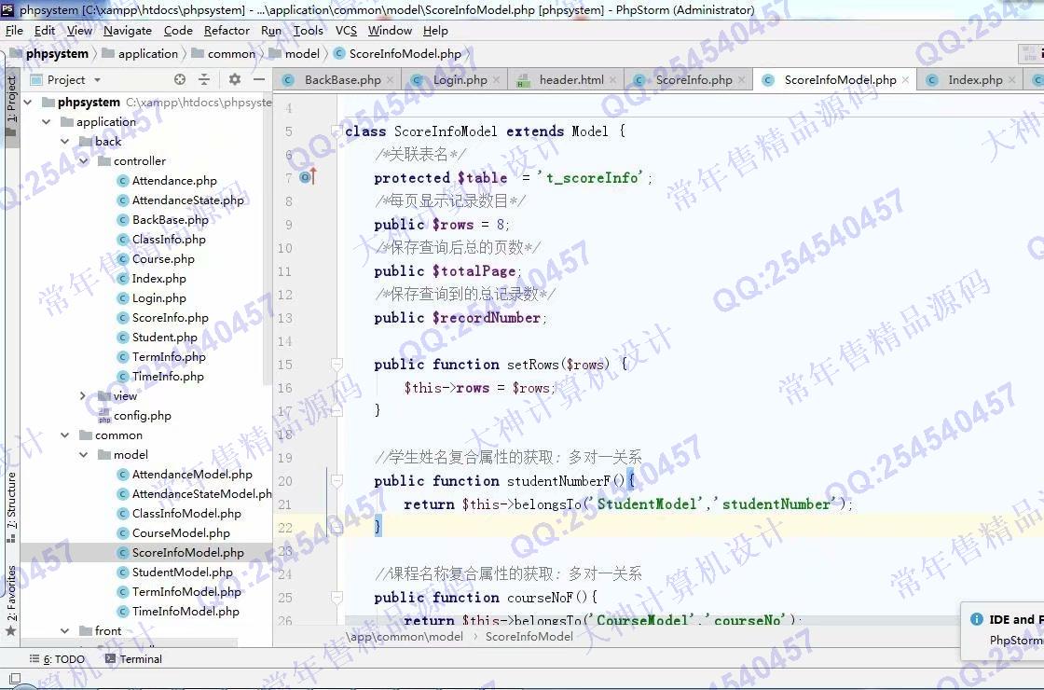
Task: Open the Tools menu
Action: (x=309, y=31)
